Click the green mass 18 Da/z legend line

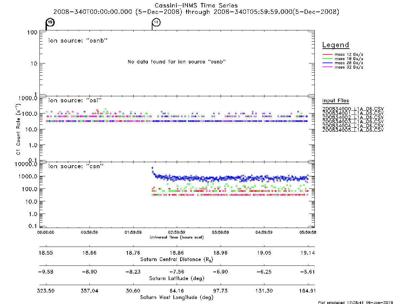327,59
